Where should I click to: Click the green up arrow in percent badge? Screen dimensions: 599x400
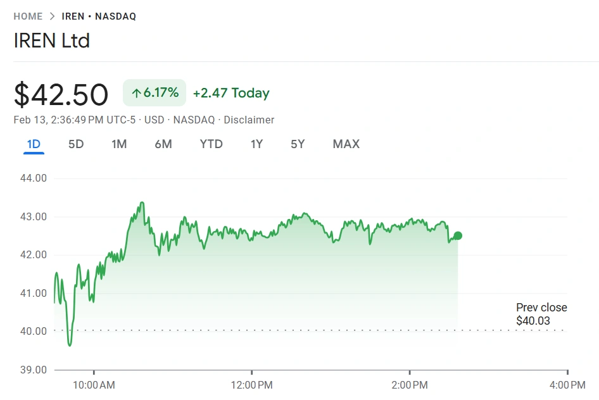[x=136, y=94]
